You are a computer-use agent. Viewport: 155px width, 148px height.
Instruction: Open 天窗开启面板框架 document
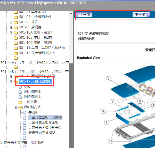(x=42, y=133)
